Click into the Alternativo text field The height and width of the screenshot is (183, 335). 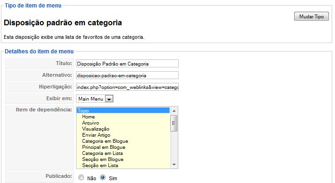pyautogui.click(x=127, y=75)
